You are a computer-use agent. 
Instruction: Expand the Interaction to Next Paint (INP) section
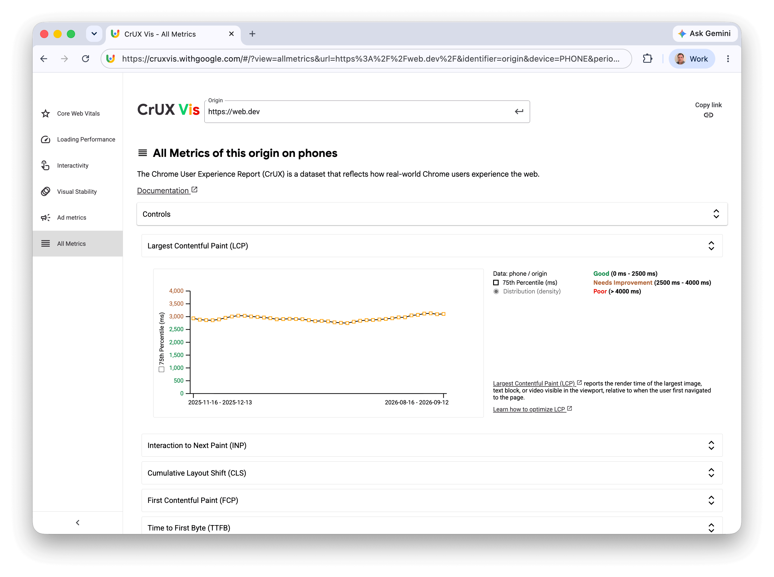point(432,445)
